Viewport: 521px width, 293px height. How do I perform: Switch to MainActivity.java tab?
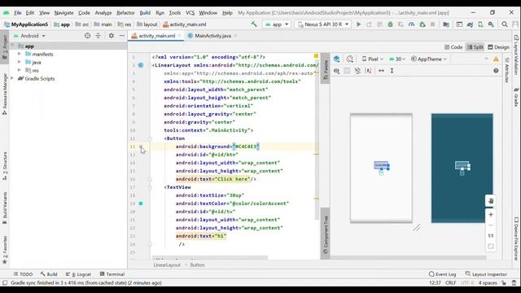212,36
